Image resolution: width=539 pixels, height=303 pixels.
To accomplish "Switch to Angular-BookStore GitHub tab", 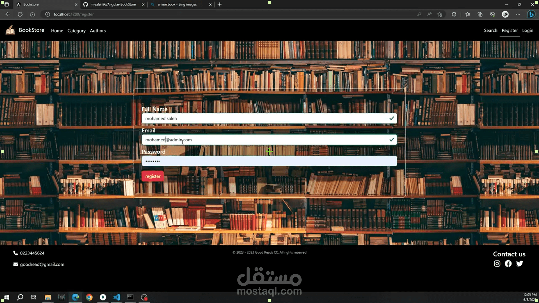I will (x=113, y=4).
